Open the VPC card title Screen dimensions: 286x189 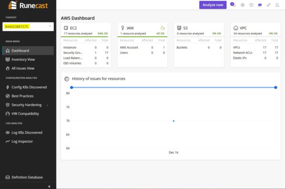(243, 28)
